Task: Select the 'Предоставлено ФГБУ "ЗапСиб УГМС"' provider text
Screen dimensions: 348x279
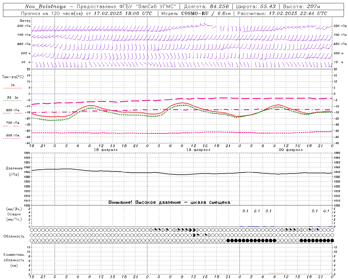Action: pyautogui.click(x=126, y=7)
